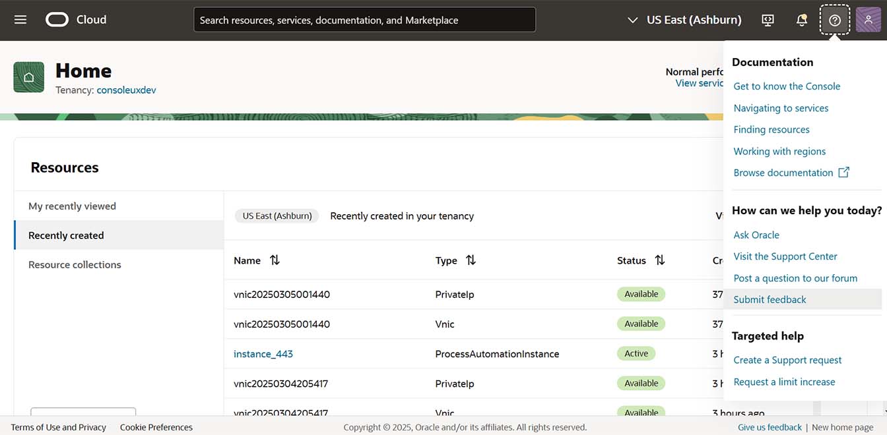
Task: Sort resources by Status column
Action: click(659, 260)
